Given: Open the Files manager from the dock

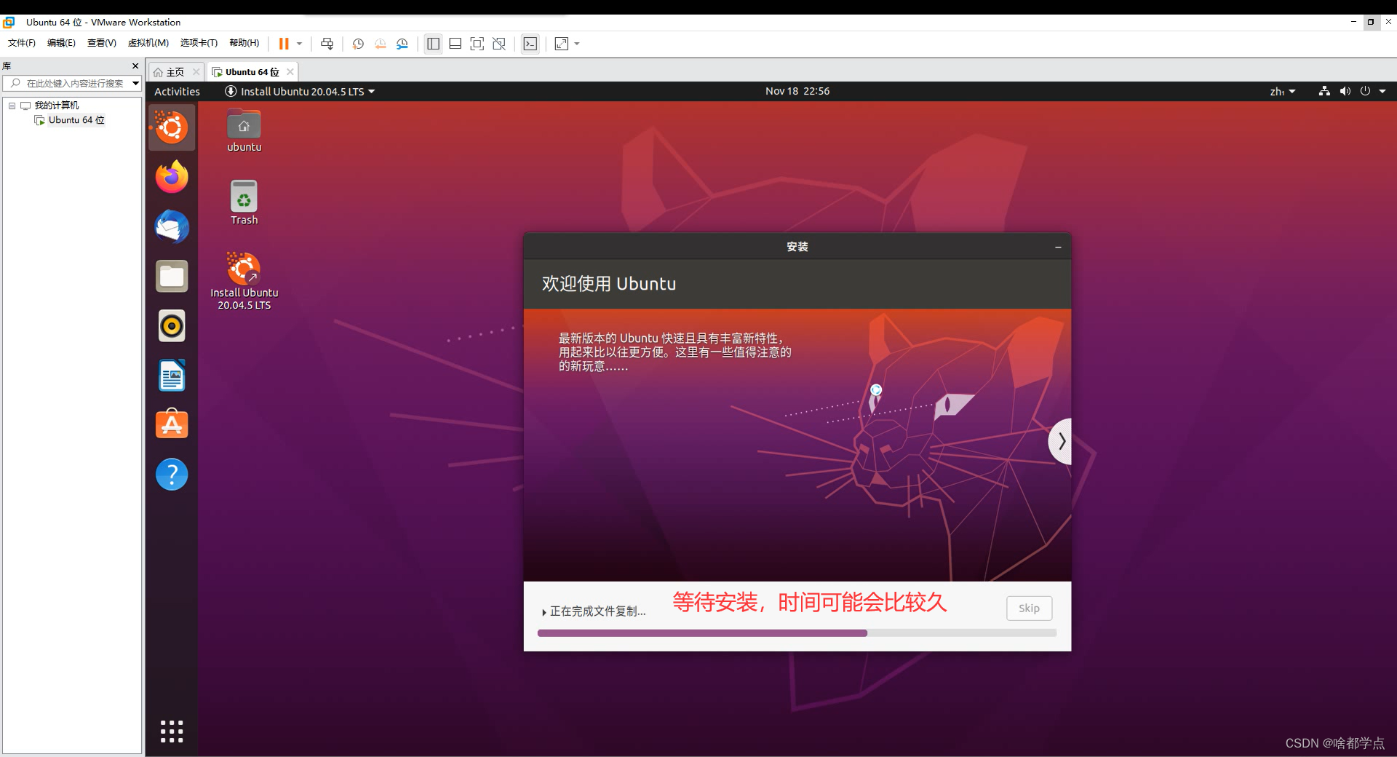Looking at the screenshot, I should 172,276.
